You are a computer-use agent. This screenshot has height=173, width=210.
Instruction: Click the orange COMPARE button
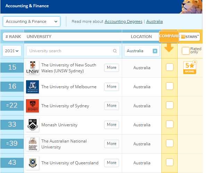coord(169,36)
